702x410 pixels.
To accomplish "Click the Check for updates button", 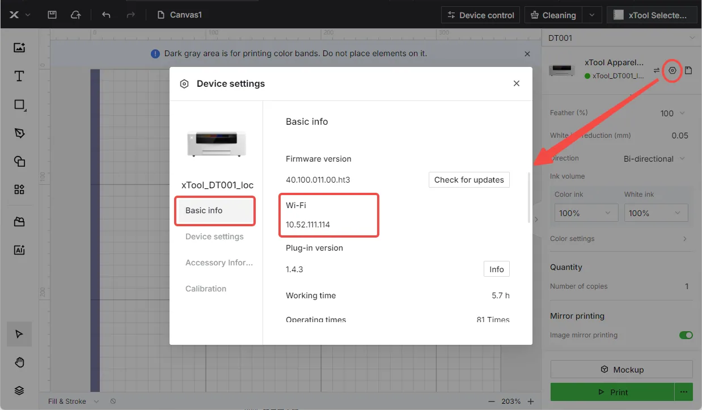I will point(469,180).
